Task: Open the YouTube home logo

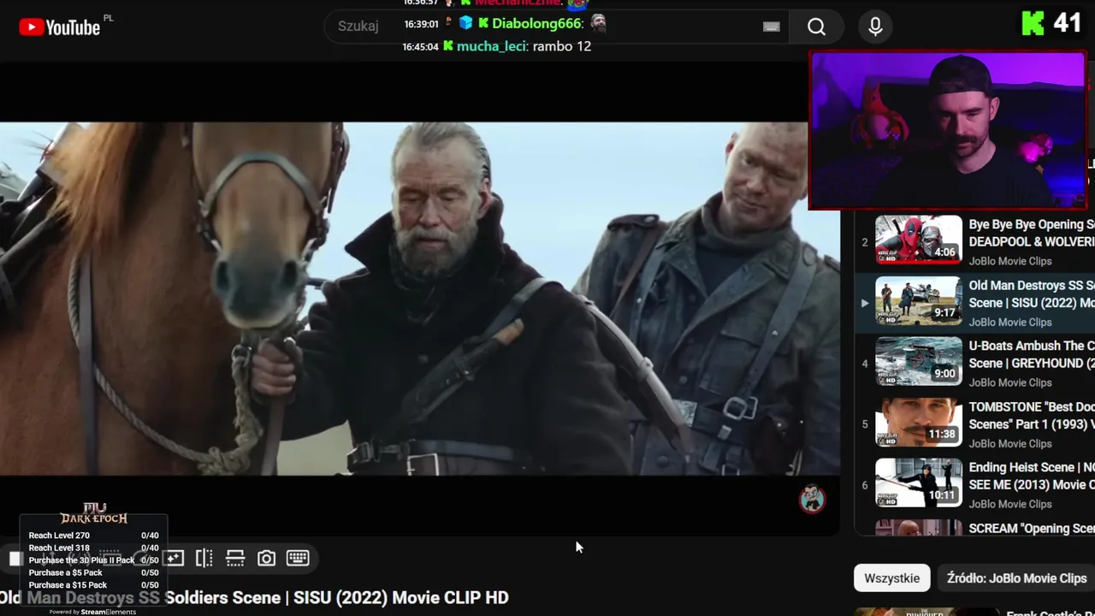Action: coord(60,27)
